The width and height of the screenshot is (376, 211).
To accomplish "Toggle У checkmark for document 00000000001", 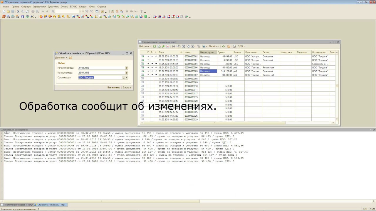I will point(148,60).
